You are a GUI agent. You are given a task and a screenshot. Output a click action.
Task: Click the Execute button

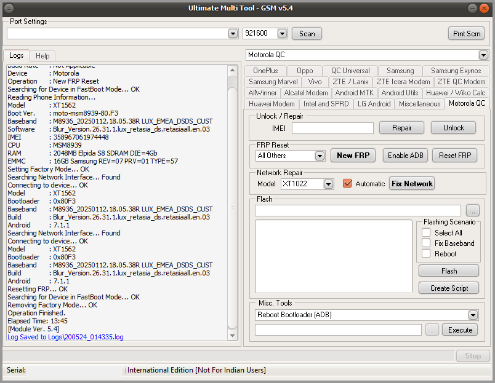click(460, 330)
